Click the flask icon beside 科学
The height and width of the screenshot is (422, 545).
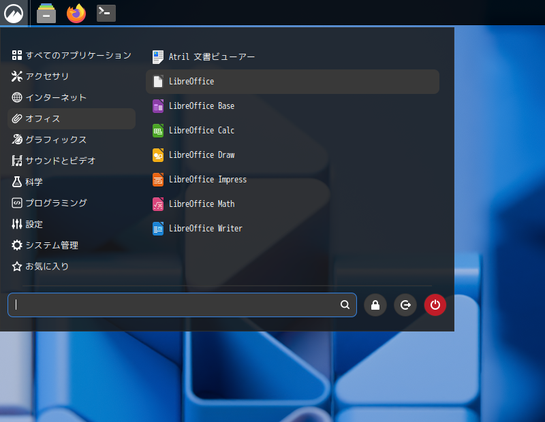tap(16, 182)
